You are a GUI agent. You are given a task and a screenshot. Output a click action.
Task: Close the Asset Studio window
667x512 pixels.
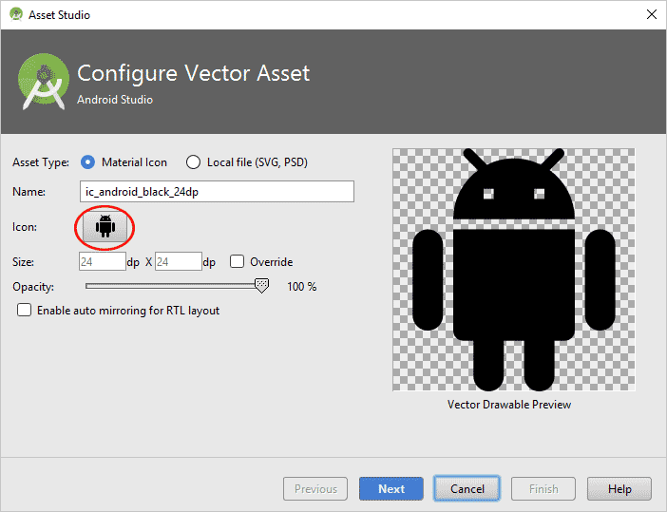pos(651,14)
